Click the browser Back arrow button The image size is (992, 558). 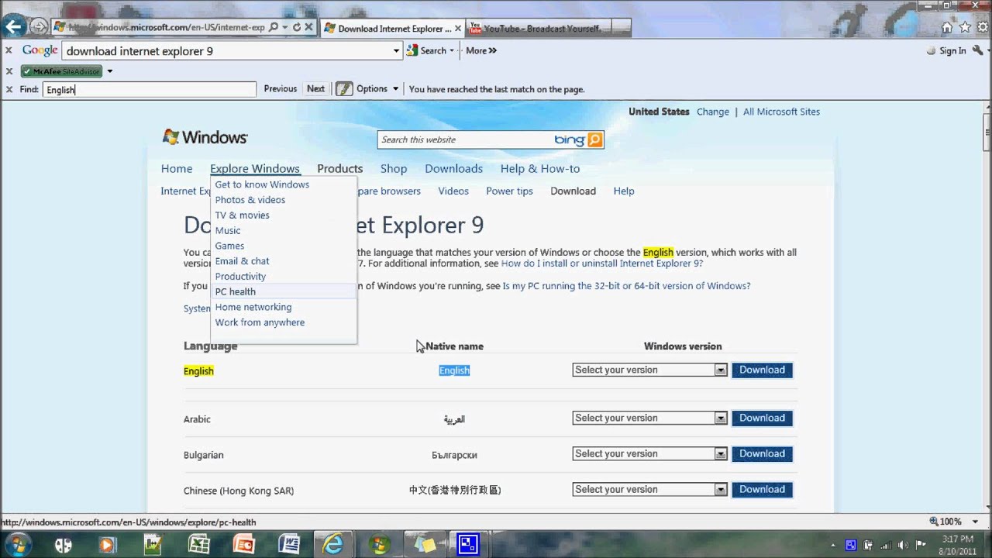click(13, 27)
